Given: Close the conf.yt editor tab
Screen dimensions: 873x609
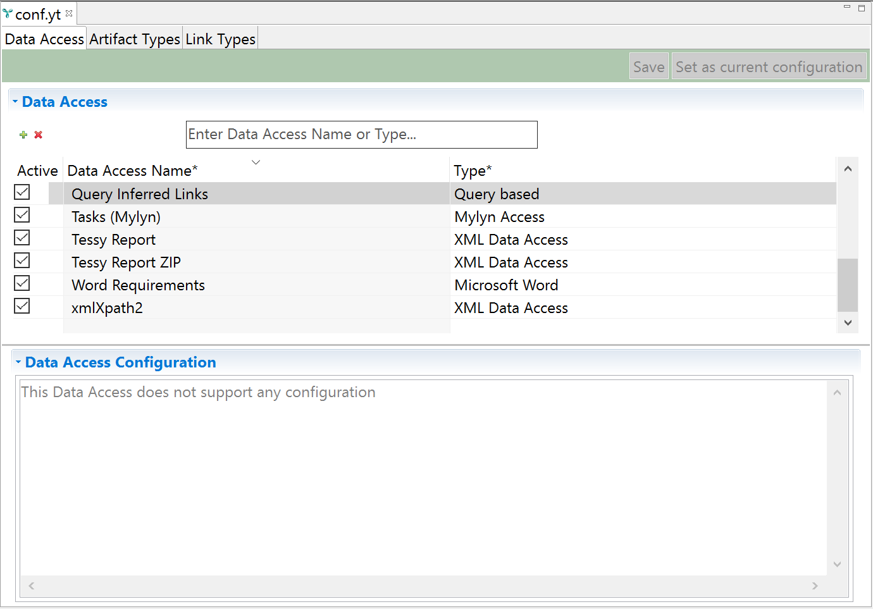Looking at the screenshot, I should tap(69, 13).
